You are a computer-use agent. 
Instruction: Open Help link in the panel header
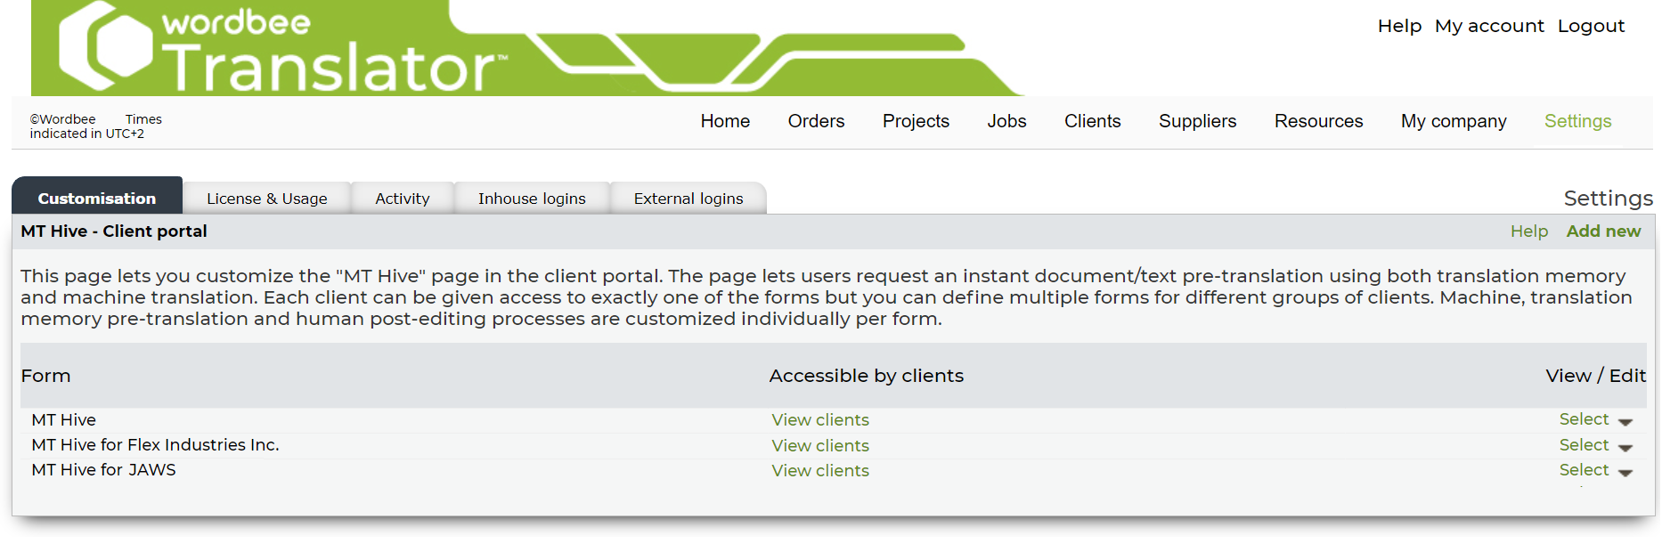point(1528,231)
